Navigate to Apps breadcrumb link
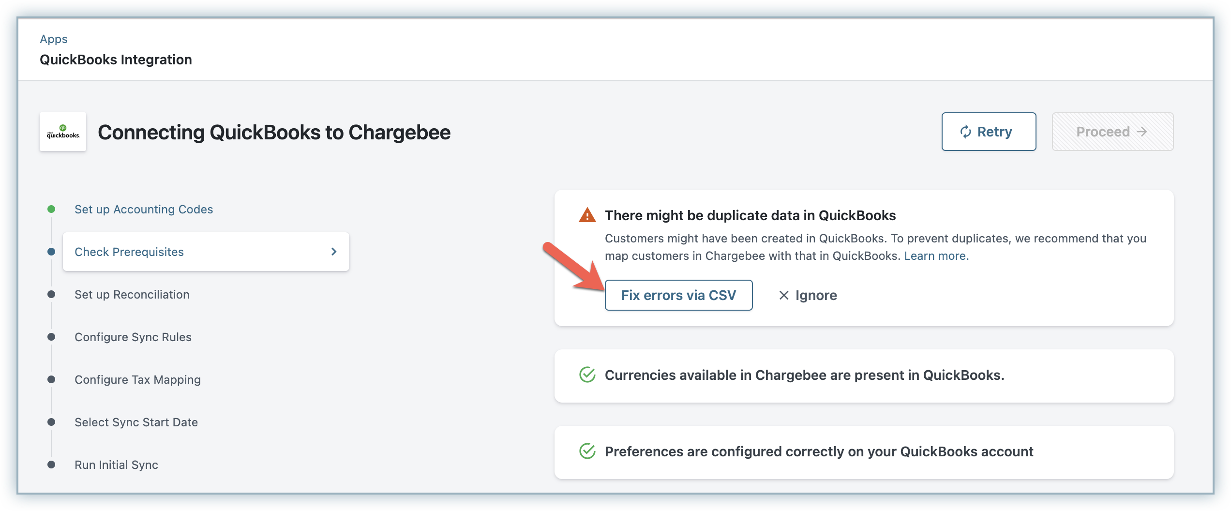The image size is (1231, 511). coord(54,39)
